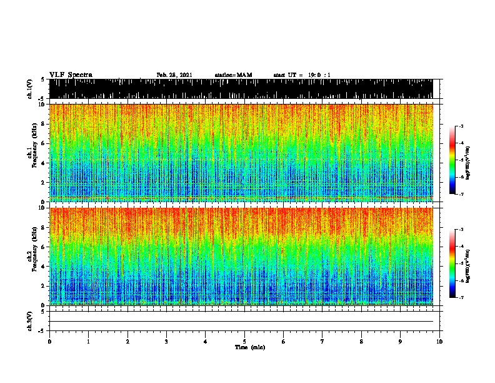Click the time axis tick label "9"
Viewport: 495px width, 383px height.
[400, 342]
